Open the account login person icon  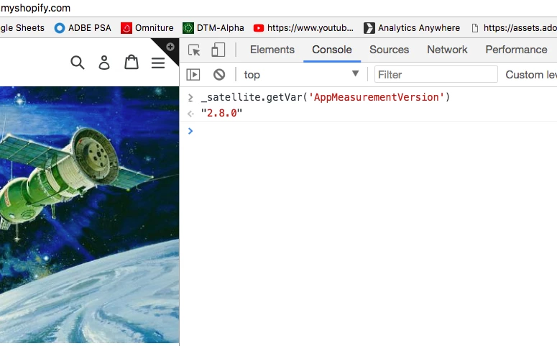click(x=104, y=63)
